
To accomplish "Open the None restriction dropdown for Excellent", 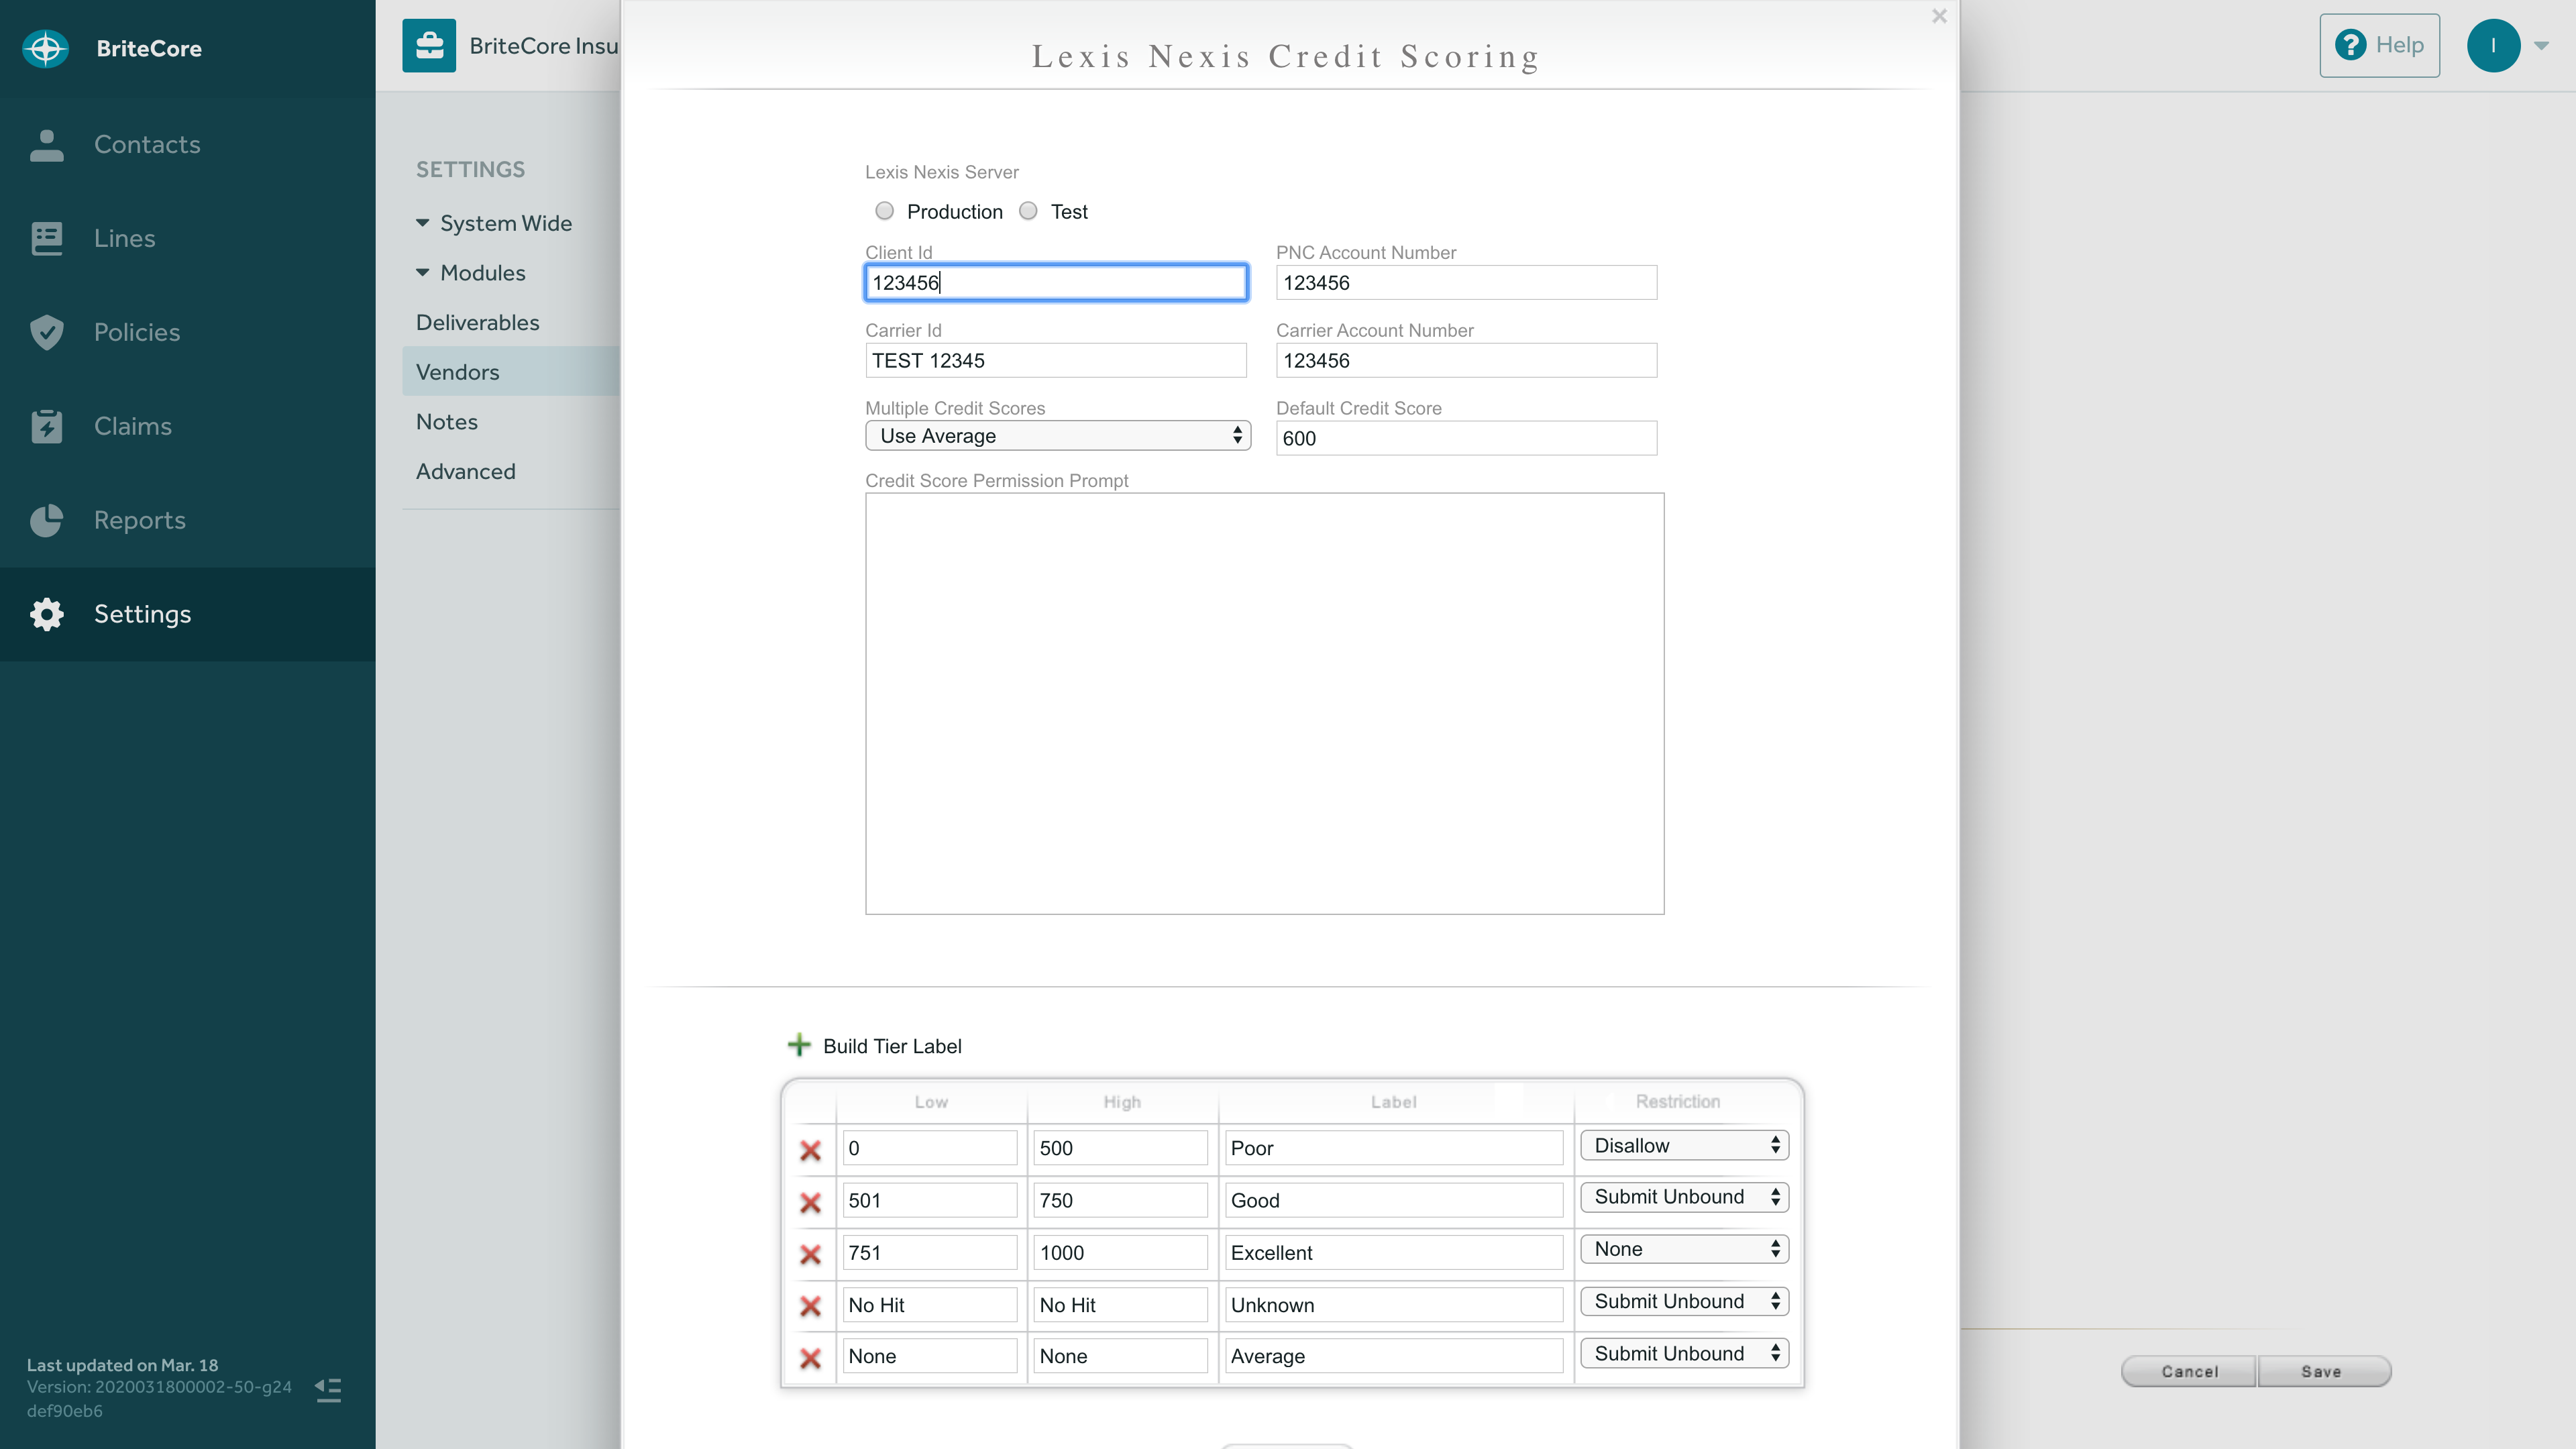I will pos(1684,1249).
